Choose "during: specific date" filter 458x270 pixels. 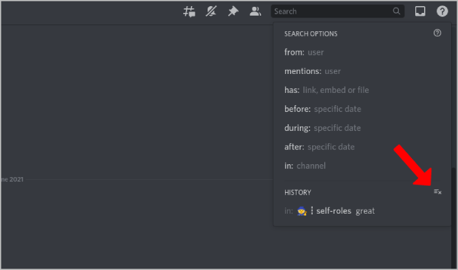tap(362, 128)
